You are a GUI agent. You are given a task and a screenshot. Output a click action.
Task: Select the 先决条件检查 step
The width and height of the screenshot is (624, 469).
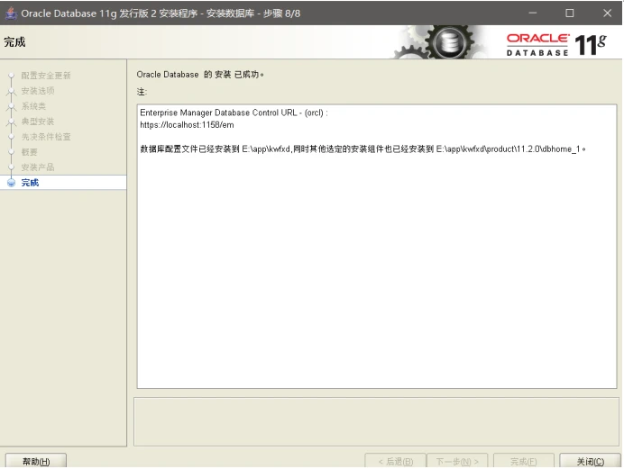click(46, 137)
